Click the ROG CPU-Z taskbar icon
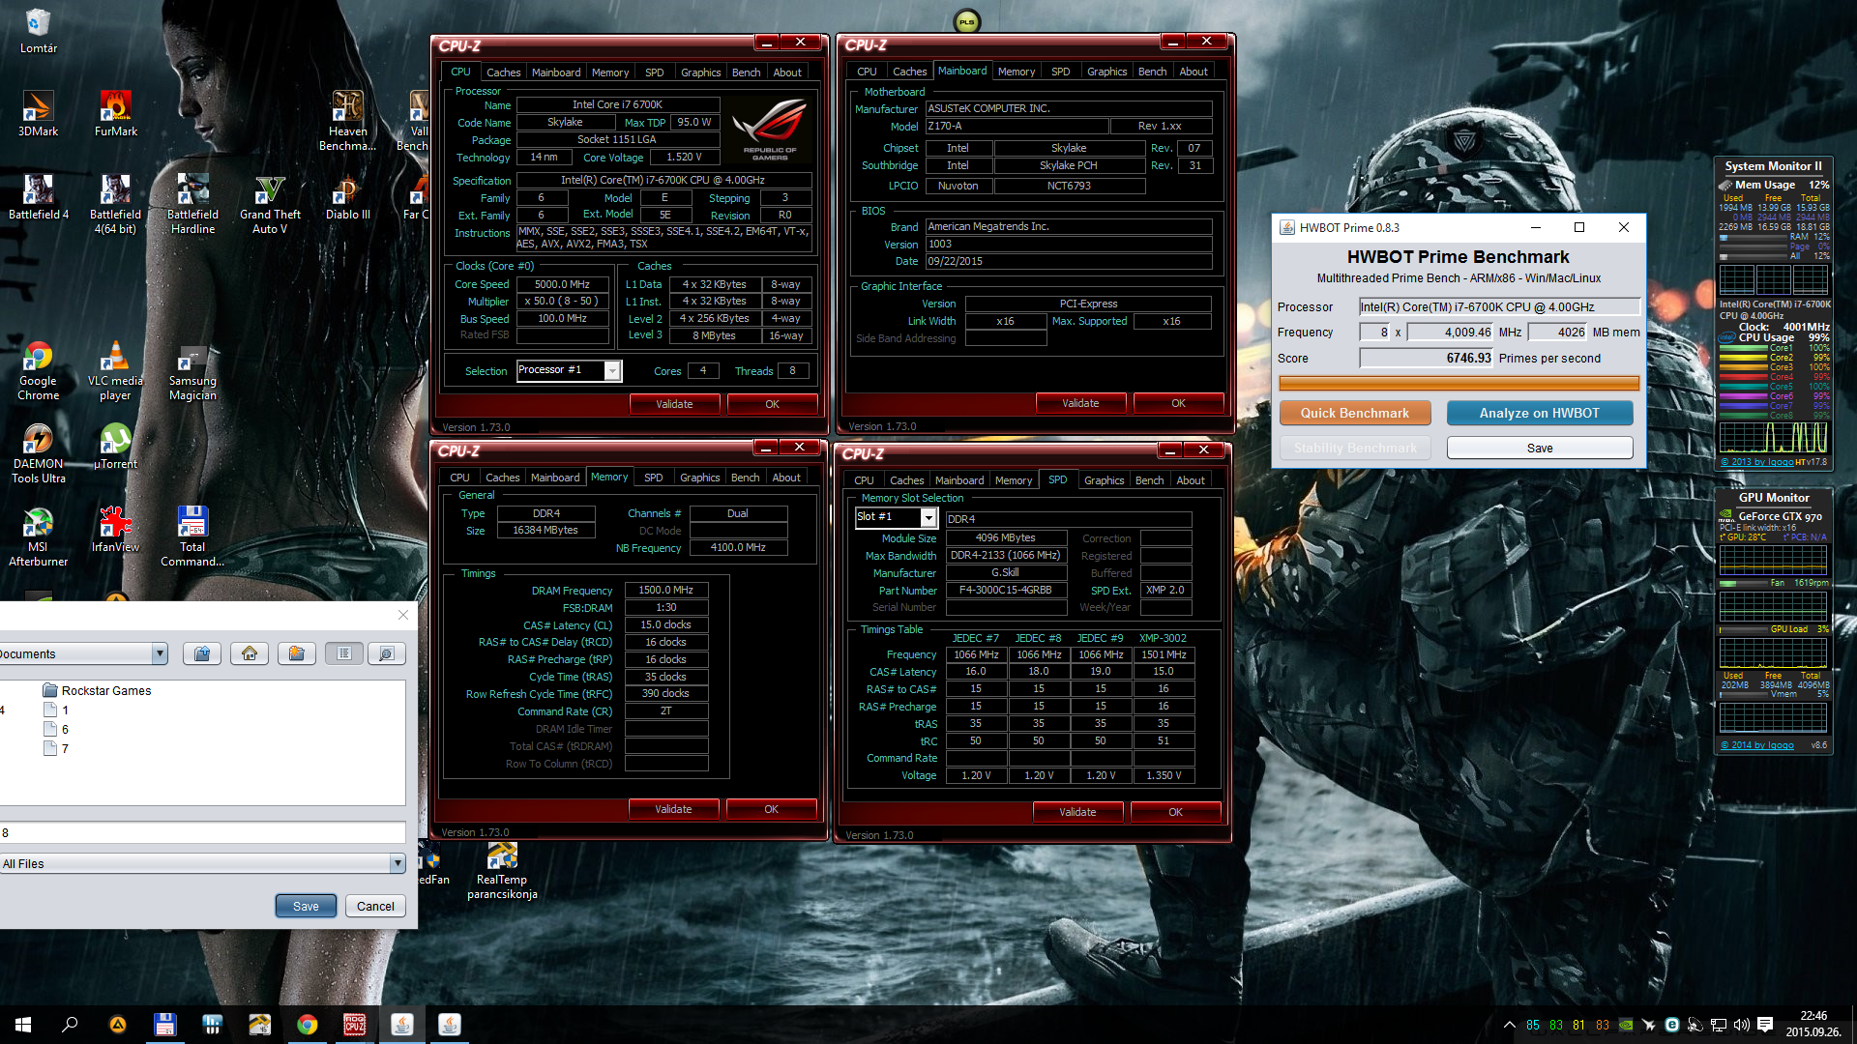This screenshot has width=1857, height=1044. (354, 1025)
